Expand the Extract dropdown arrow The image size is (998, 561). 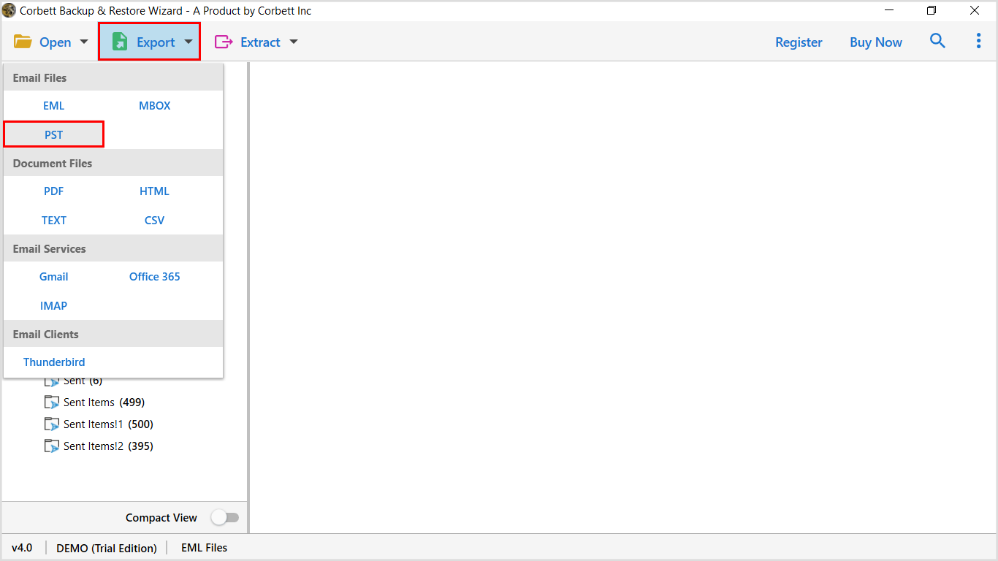coord(294,42)
